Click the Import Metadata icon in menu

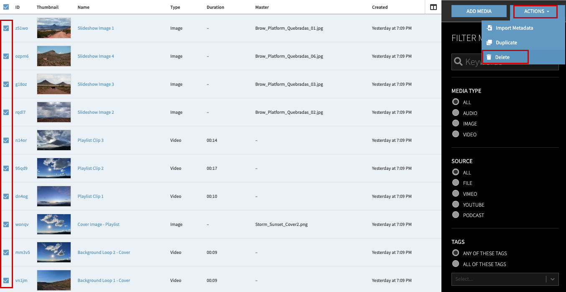pyautogui.click(x=489, y=28)
